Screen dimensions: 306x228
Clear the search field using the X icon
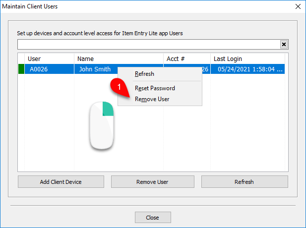(x=284, y=45)
